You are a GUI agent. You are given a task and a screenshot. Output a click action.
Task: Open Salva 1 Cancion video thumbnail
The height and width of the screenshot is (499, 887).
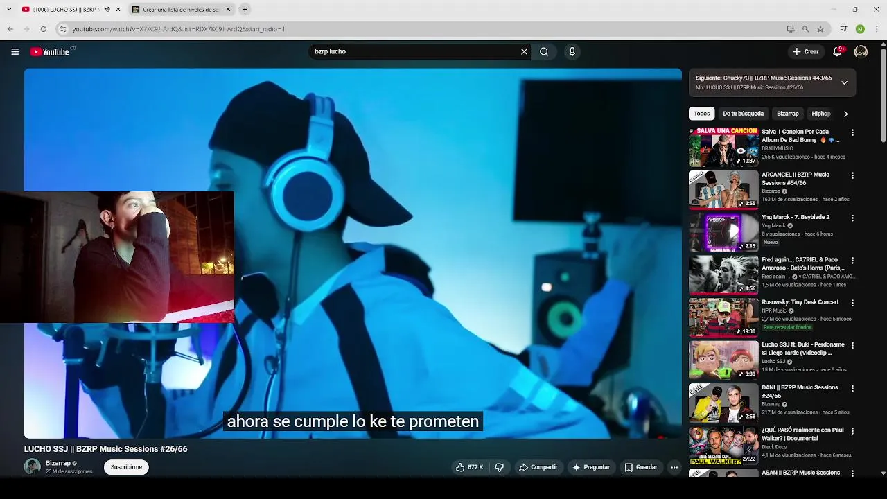tap(723, 147)
